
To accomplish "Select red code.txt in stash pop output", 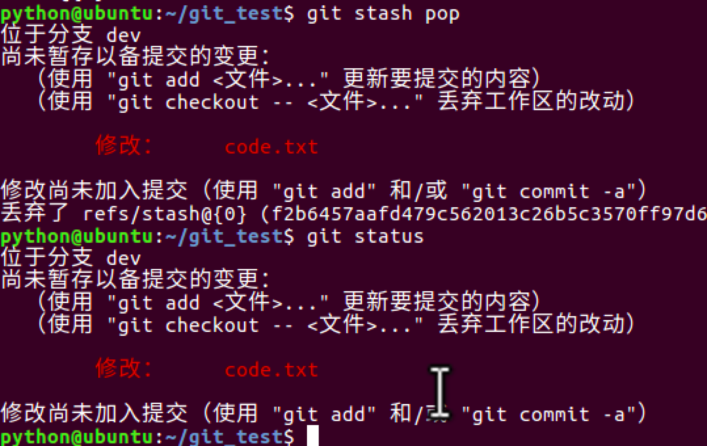I will click(271, 147).
